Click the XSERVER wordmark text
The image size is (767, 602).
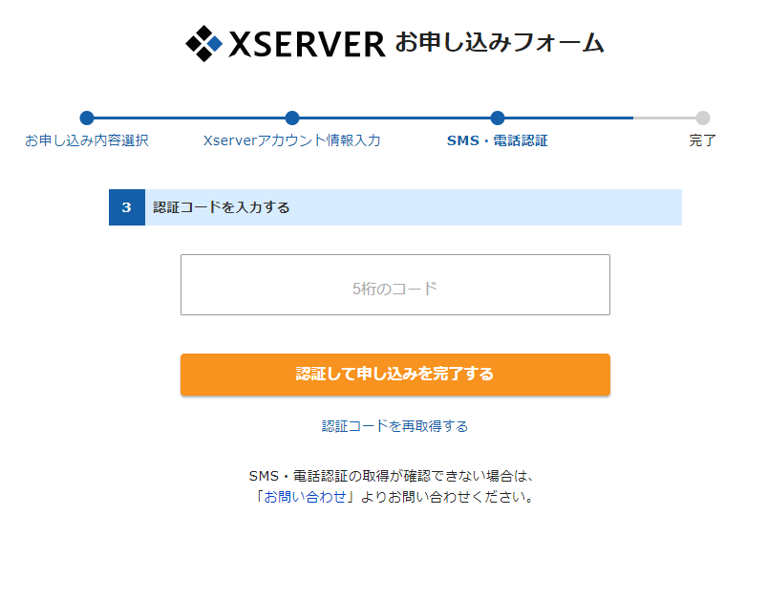click(307, 44)
